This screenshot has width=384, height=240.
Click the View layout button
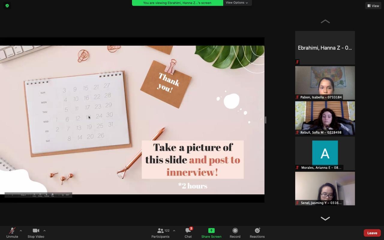[373, 6]
